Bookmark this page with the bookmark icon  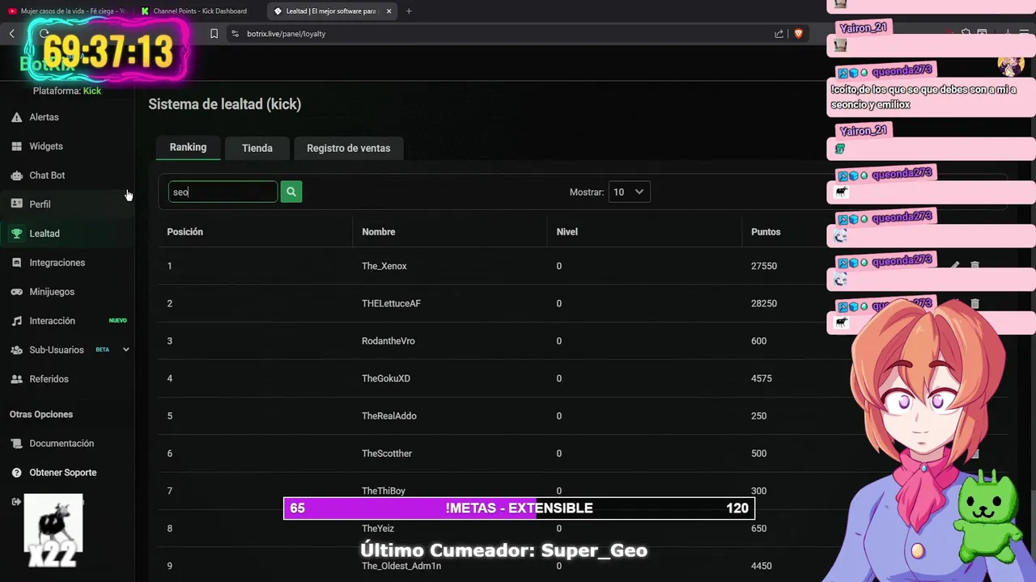pos(214,34)
